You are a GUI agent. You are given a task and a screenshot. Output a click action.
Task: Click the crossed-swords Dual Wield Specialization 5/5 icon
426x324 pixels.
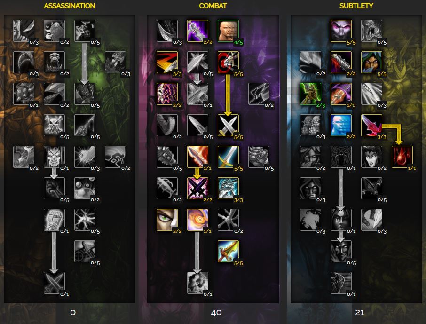228,125
